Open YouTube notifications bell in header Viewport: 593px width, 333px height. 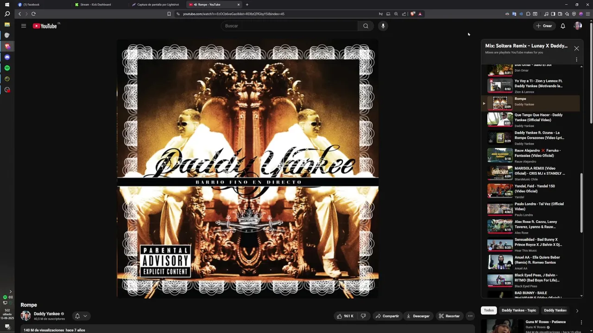pyautogui.click(x=563, y=26)
